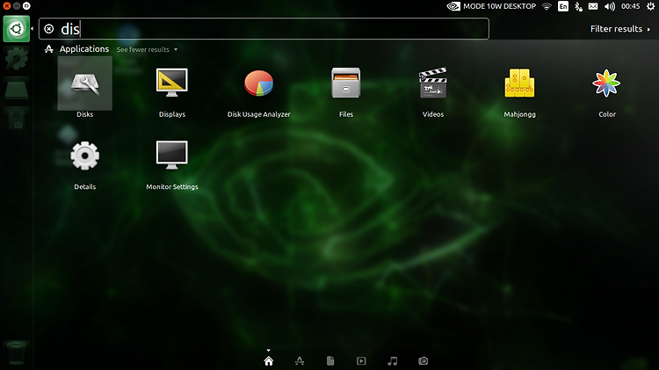Viewport: 659px width, 370px height.
Task: Open the drive icon in the launcher
Action: [17, 89]
